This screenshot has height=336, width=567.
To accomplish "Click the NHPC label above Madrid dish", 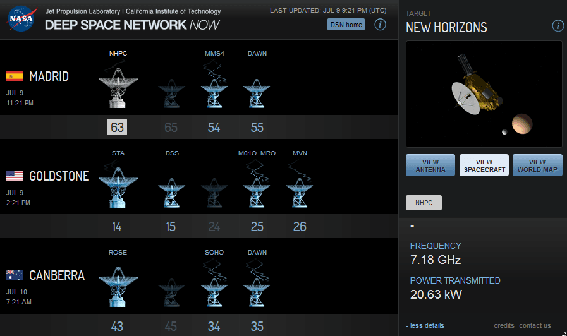I will [118, 54].
